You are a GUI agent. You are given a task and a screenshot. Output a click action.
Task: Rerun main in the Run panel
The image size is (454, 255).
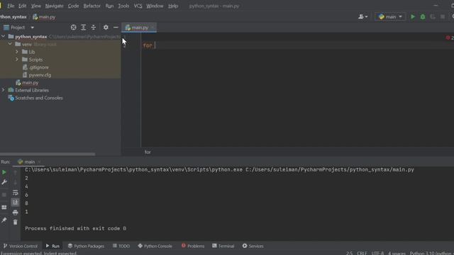[x=4, y=173]
